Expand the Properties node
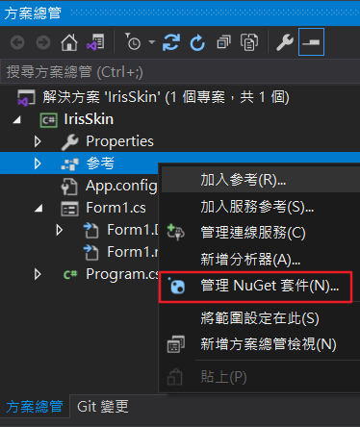360x427 pixels. (x=38, y=141)
